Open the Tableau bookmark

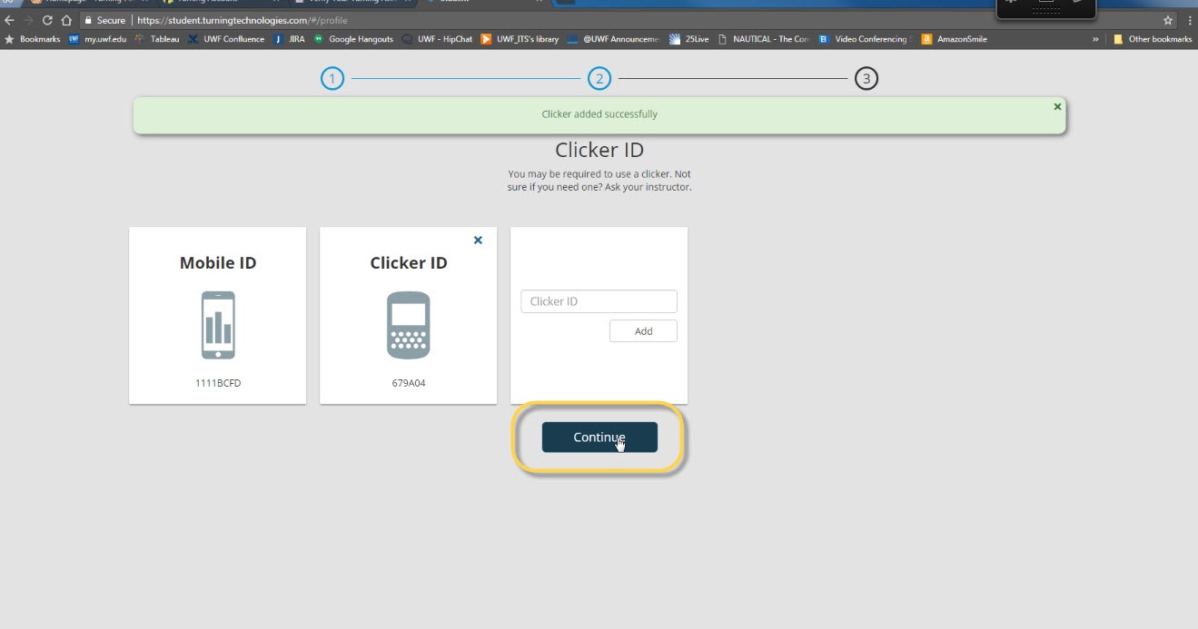tap(157, 39)
